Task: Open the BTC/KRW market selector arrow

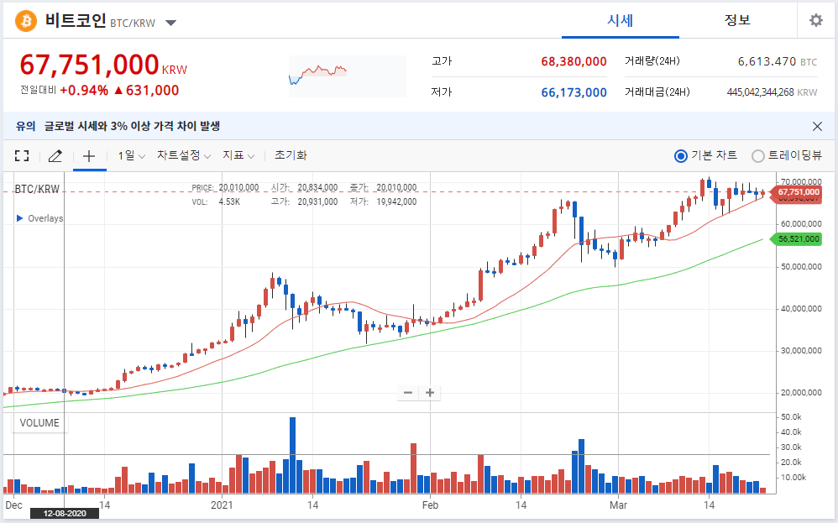Action: coord(171,23)
